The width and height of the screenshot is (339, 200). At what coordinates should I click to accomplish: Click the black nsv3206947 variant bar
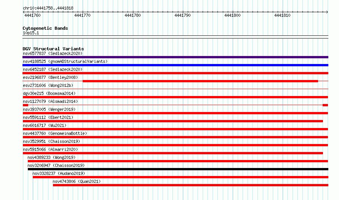178,169
